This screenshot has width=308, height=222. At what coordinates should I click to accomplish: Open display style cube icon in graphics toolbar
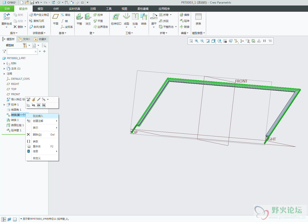(213, 41)
